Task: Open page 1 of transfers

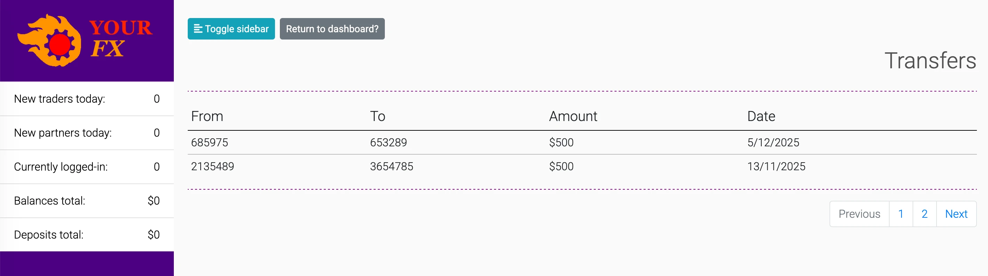Action: [x=900, y=214]
